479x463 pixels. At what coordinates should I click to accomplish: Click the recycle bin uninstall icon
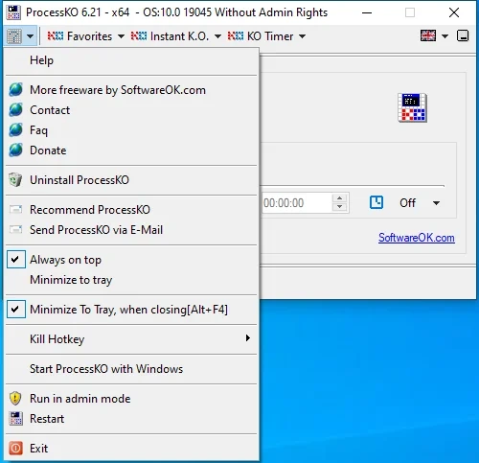[x=15, y=179]
